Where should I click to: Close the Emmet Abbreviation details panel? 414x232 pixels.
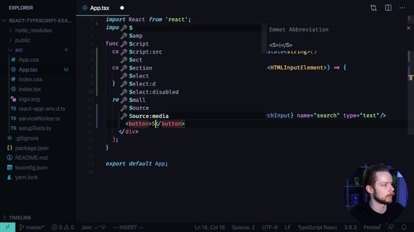click(x=408, y=28)
